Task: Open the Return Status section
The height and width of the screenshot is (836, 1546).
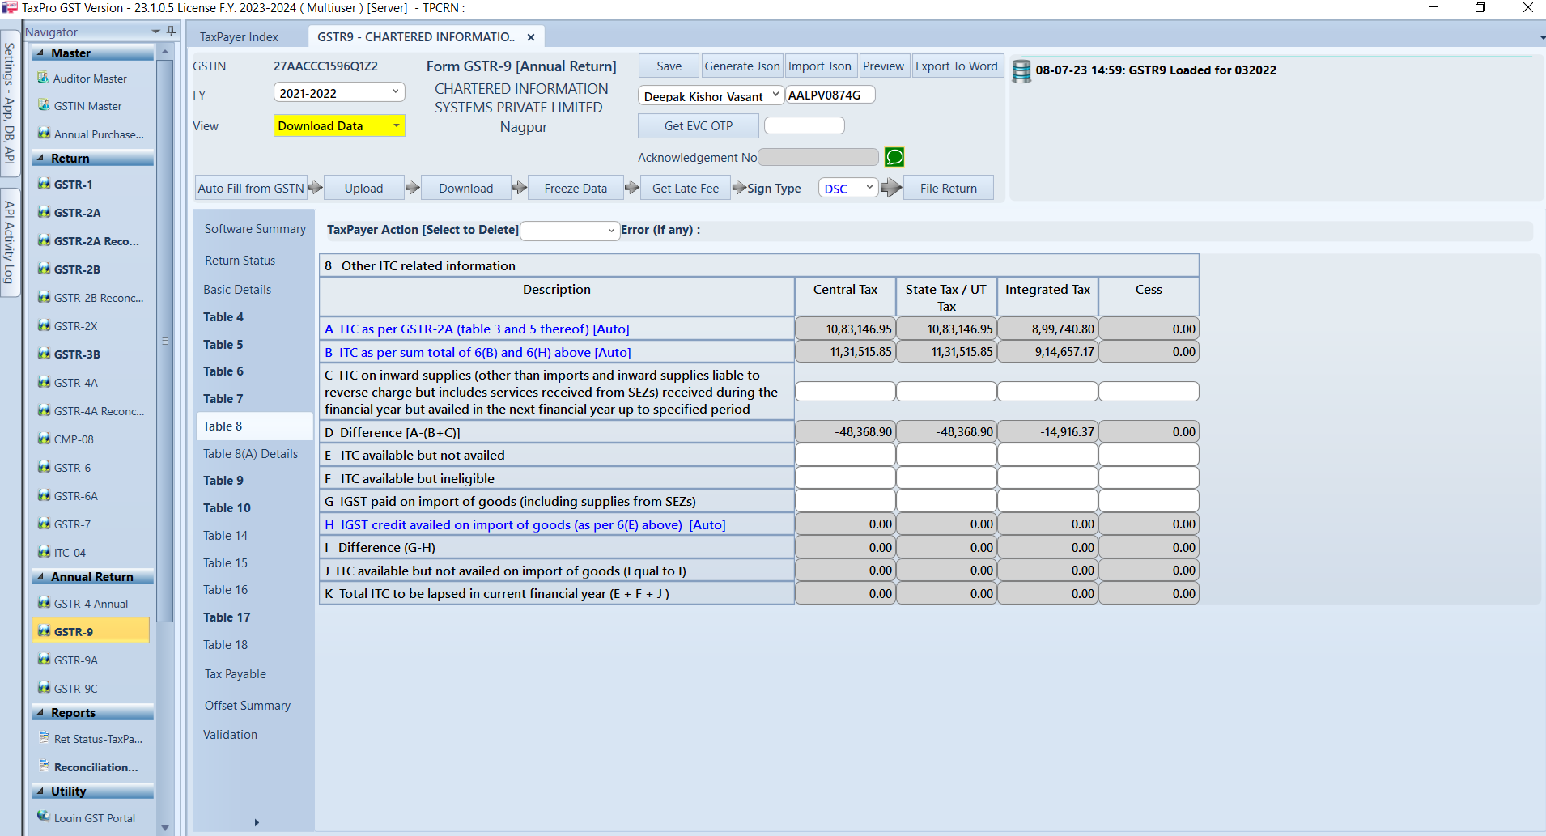Action: coord(240,261)
